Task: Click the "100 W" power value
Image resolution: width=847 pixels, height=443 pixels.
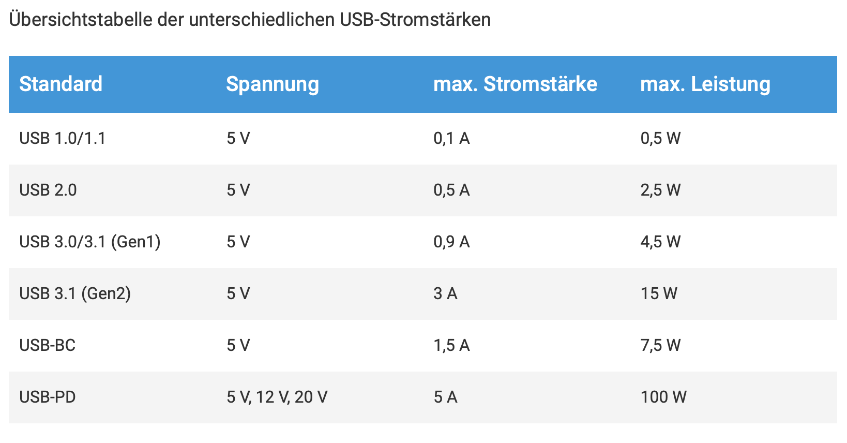Action: click(663, 397)
